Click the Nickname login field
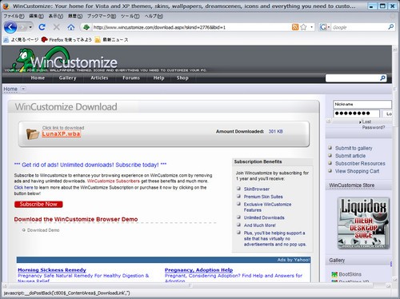The image size is (400, 299). (362, 104)
